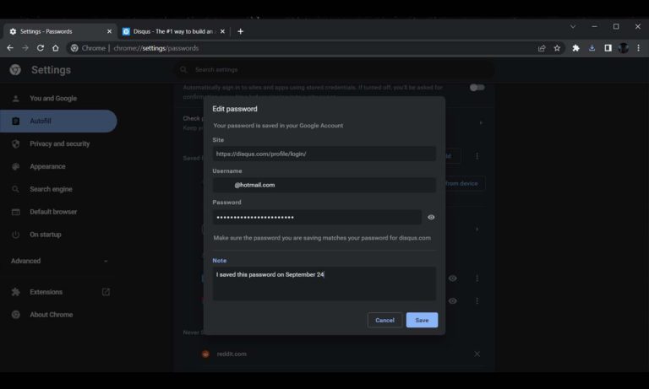Click the Chrome logo beside Settings title
The height and width of the screenshot is (389, 649).
click(x=15, y=70)
